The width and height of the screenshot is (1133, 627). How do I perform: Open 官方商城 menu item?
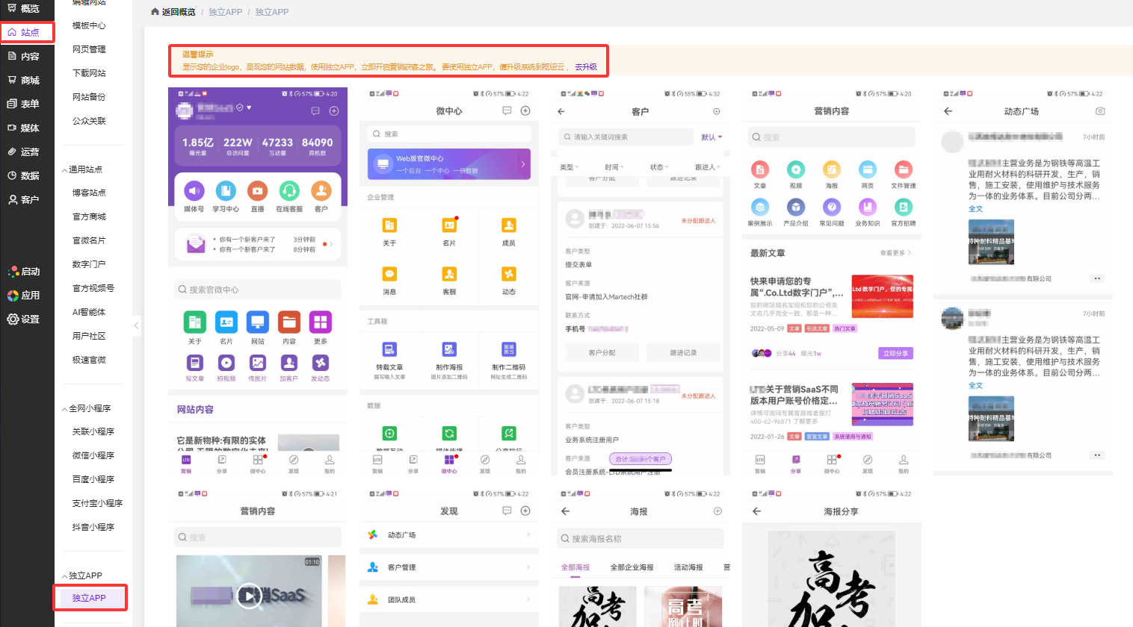pyautogui.click(x=89, y=216)
